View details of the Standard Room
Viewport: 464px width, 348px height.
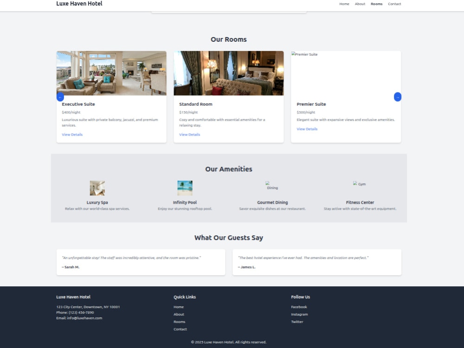click(190, 135)
